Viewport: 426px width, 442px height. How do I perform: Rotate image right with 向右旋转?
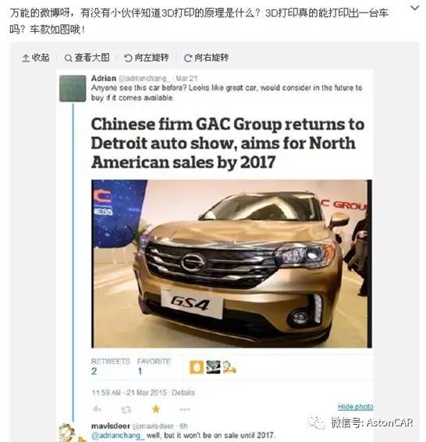[206, 58]
